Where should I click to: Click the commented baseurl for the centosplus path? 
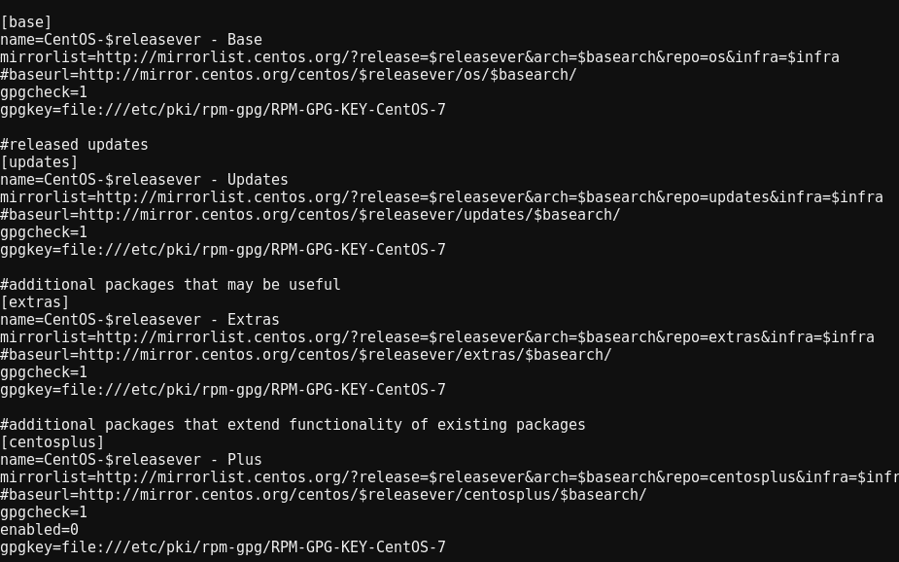point(323,495)
